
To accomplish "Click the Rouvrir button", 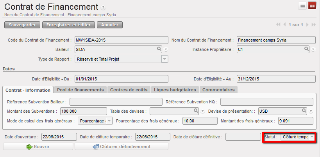I will (38, 147).
